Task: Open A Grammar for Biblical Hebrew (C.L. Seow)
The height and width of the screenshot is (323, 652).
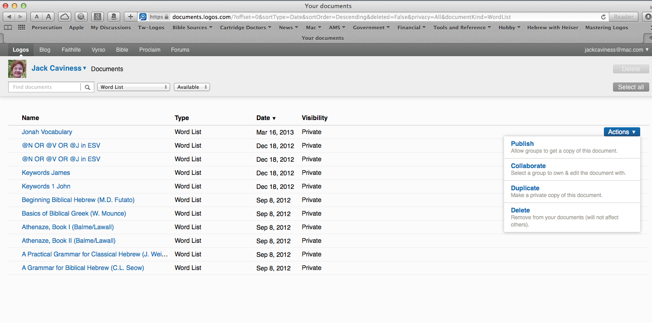Action: (x=83, y=268)
